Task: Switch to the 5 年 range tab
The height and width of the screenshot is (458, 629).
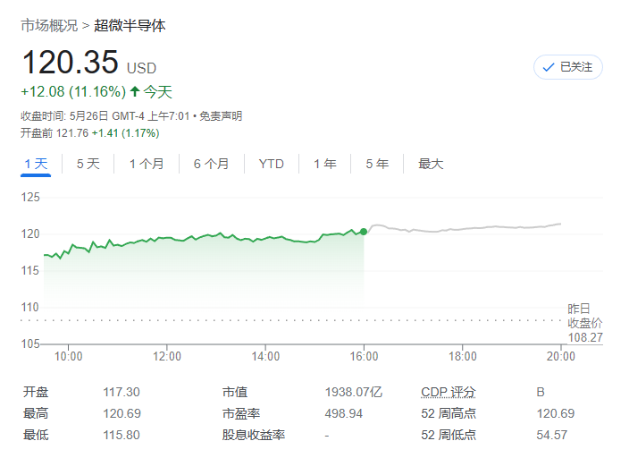Action: click(x=376, y=164)
